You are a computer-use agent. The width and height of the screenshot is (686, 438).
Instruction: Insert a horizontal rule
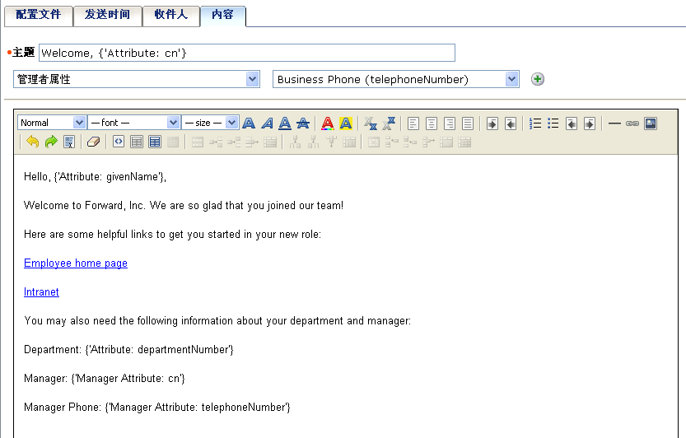coord(614,123)
